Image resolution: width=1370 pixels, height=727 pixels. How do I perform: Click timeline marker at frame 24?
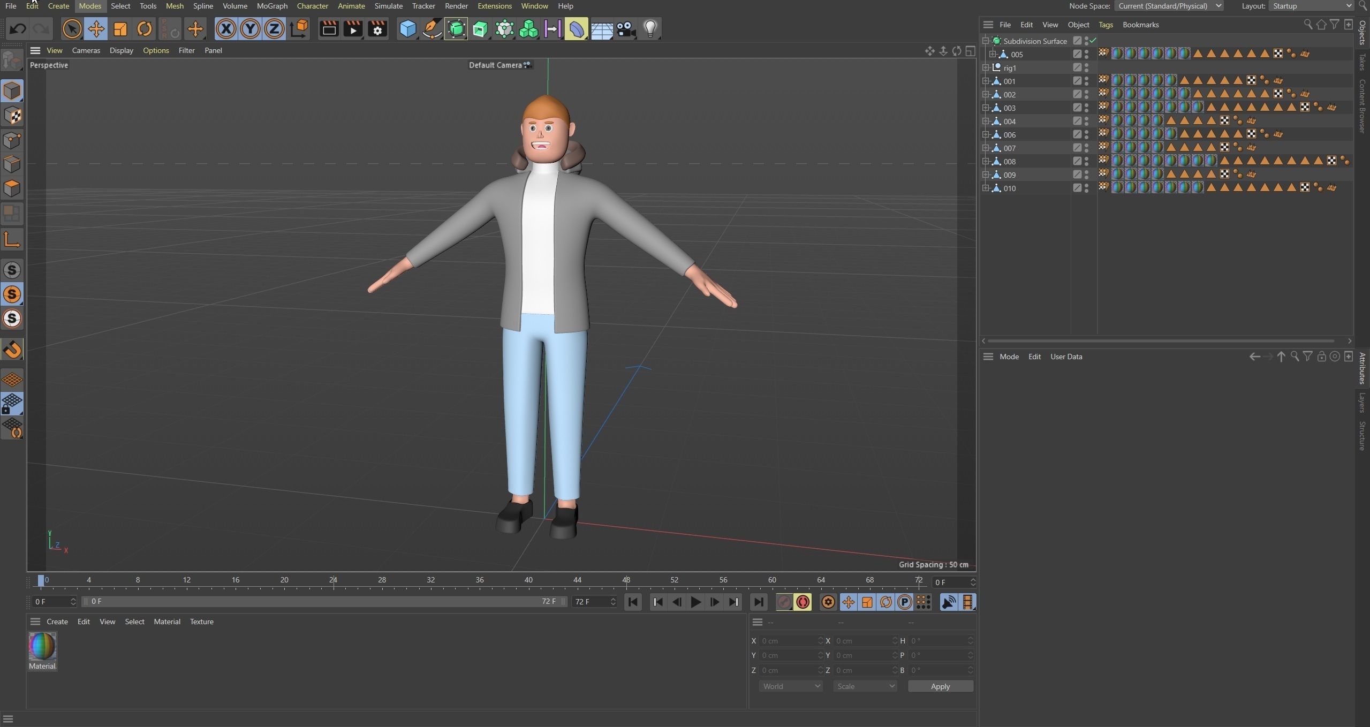pyautogui.click(x=333, y=580)
